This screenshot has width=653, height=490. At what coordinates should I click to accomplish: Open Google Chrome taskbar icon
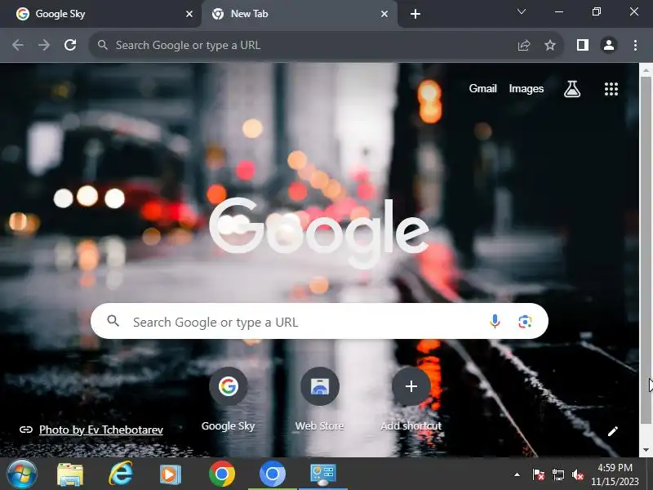[x=222, y=474]
